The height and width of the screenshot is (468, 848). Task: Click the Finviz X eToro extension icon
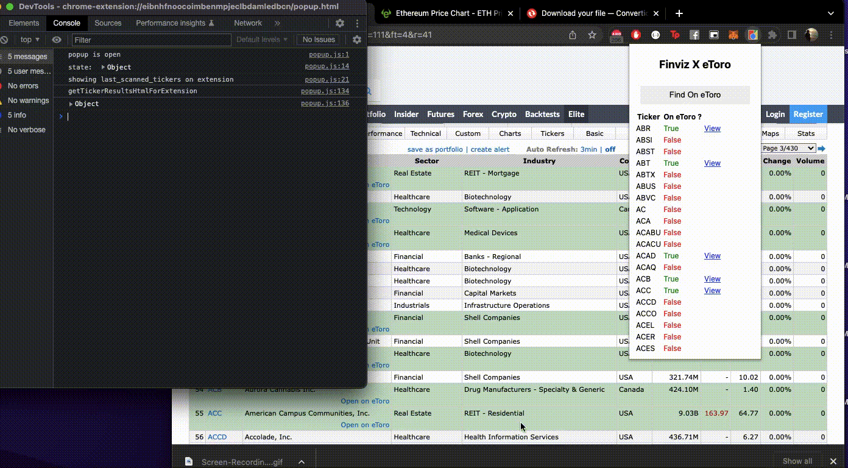(x=753, y=35)
